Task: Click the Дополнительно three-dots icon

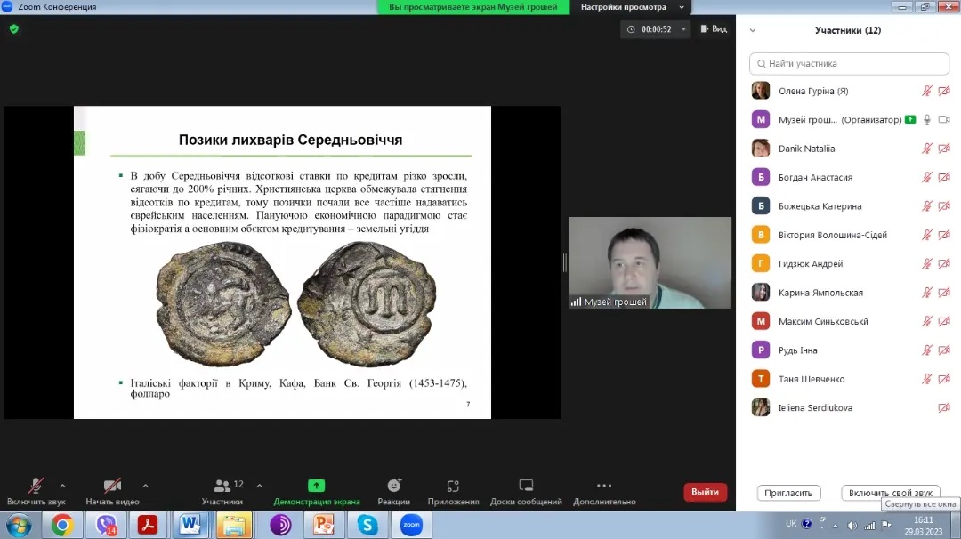Action: (604, 486)
